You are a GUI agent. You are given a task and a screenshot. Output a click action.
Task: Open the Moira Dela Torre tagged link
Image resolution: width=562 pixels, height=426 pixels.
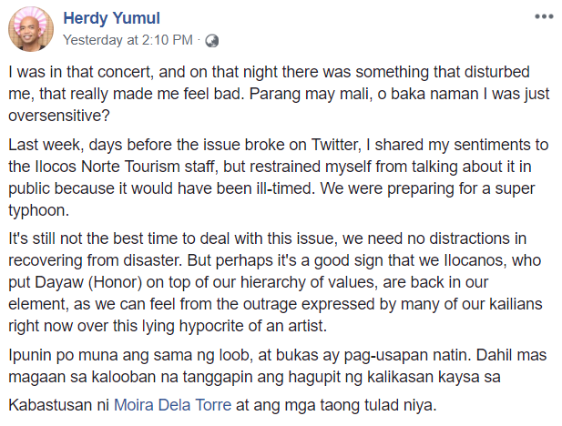[172, 405]
